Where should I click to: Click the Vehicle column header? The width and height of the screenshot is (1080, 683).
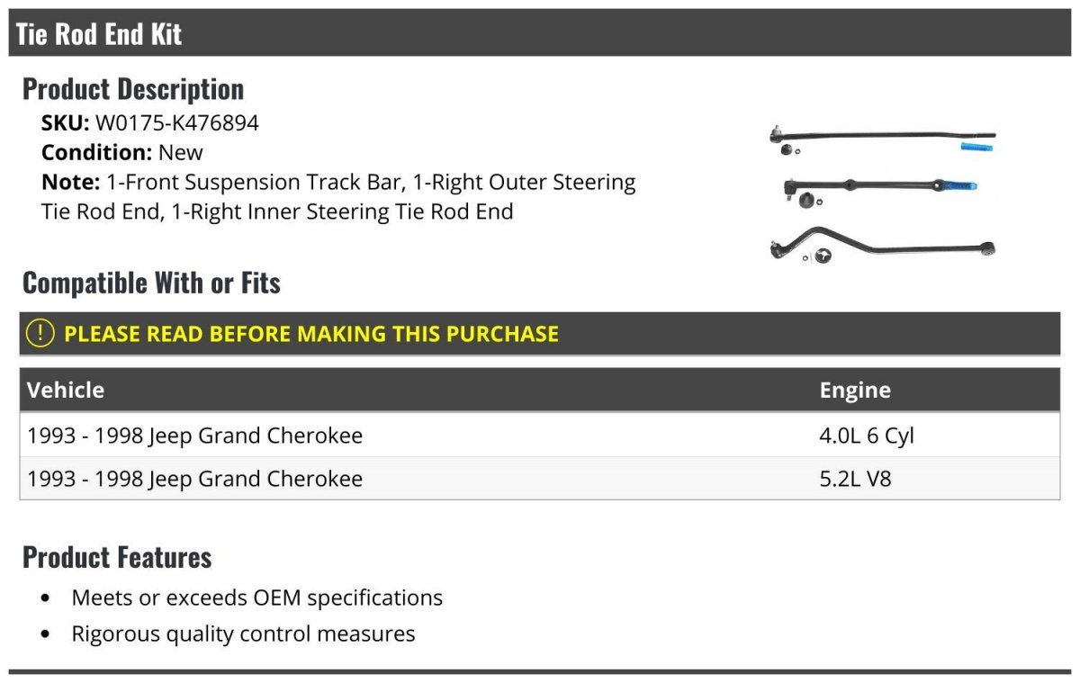click(x=66, y=390)
